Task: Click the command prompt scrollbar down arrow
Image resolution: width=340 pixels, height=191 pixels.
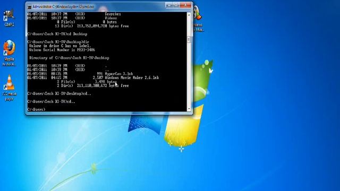Action: 189,109
